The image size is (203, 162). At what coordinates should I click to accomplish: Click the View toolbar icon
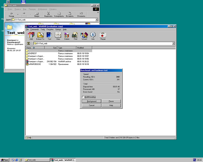click(x=58, y=36)
